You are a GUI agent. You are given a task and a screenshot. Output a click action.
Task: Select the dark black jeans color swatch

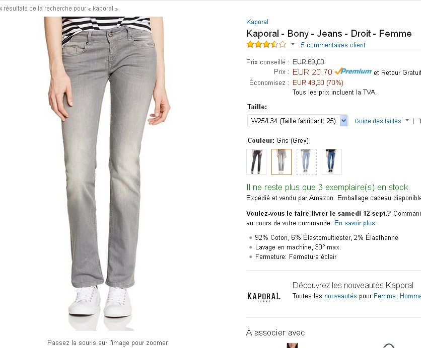click(256, 162)
